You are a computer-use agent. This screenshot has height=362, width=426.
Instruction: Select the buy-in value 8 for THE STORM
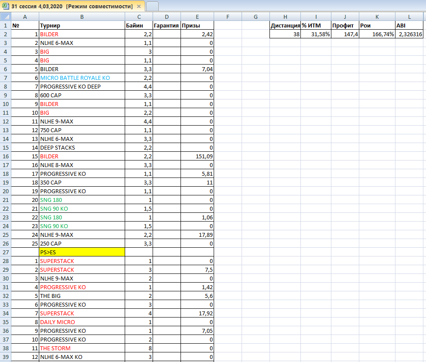pos(139,348)
